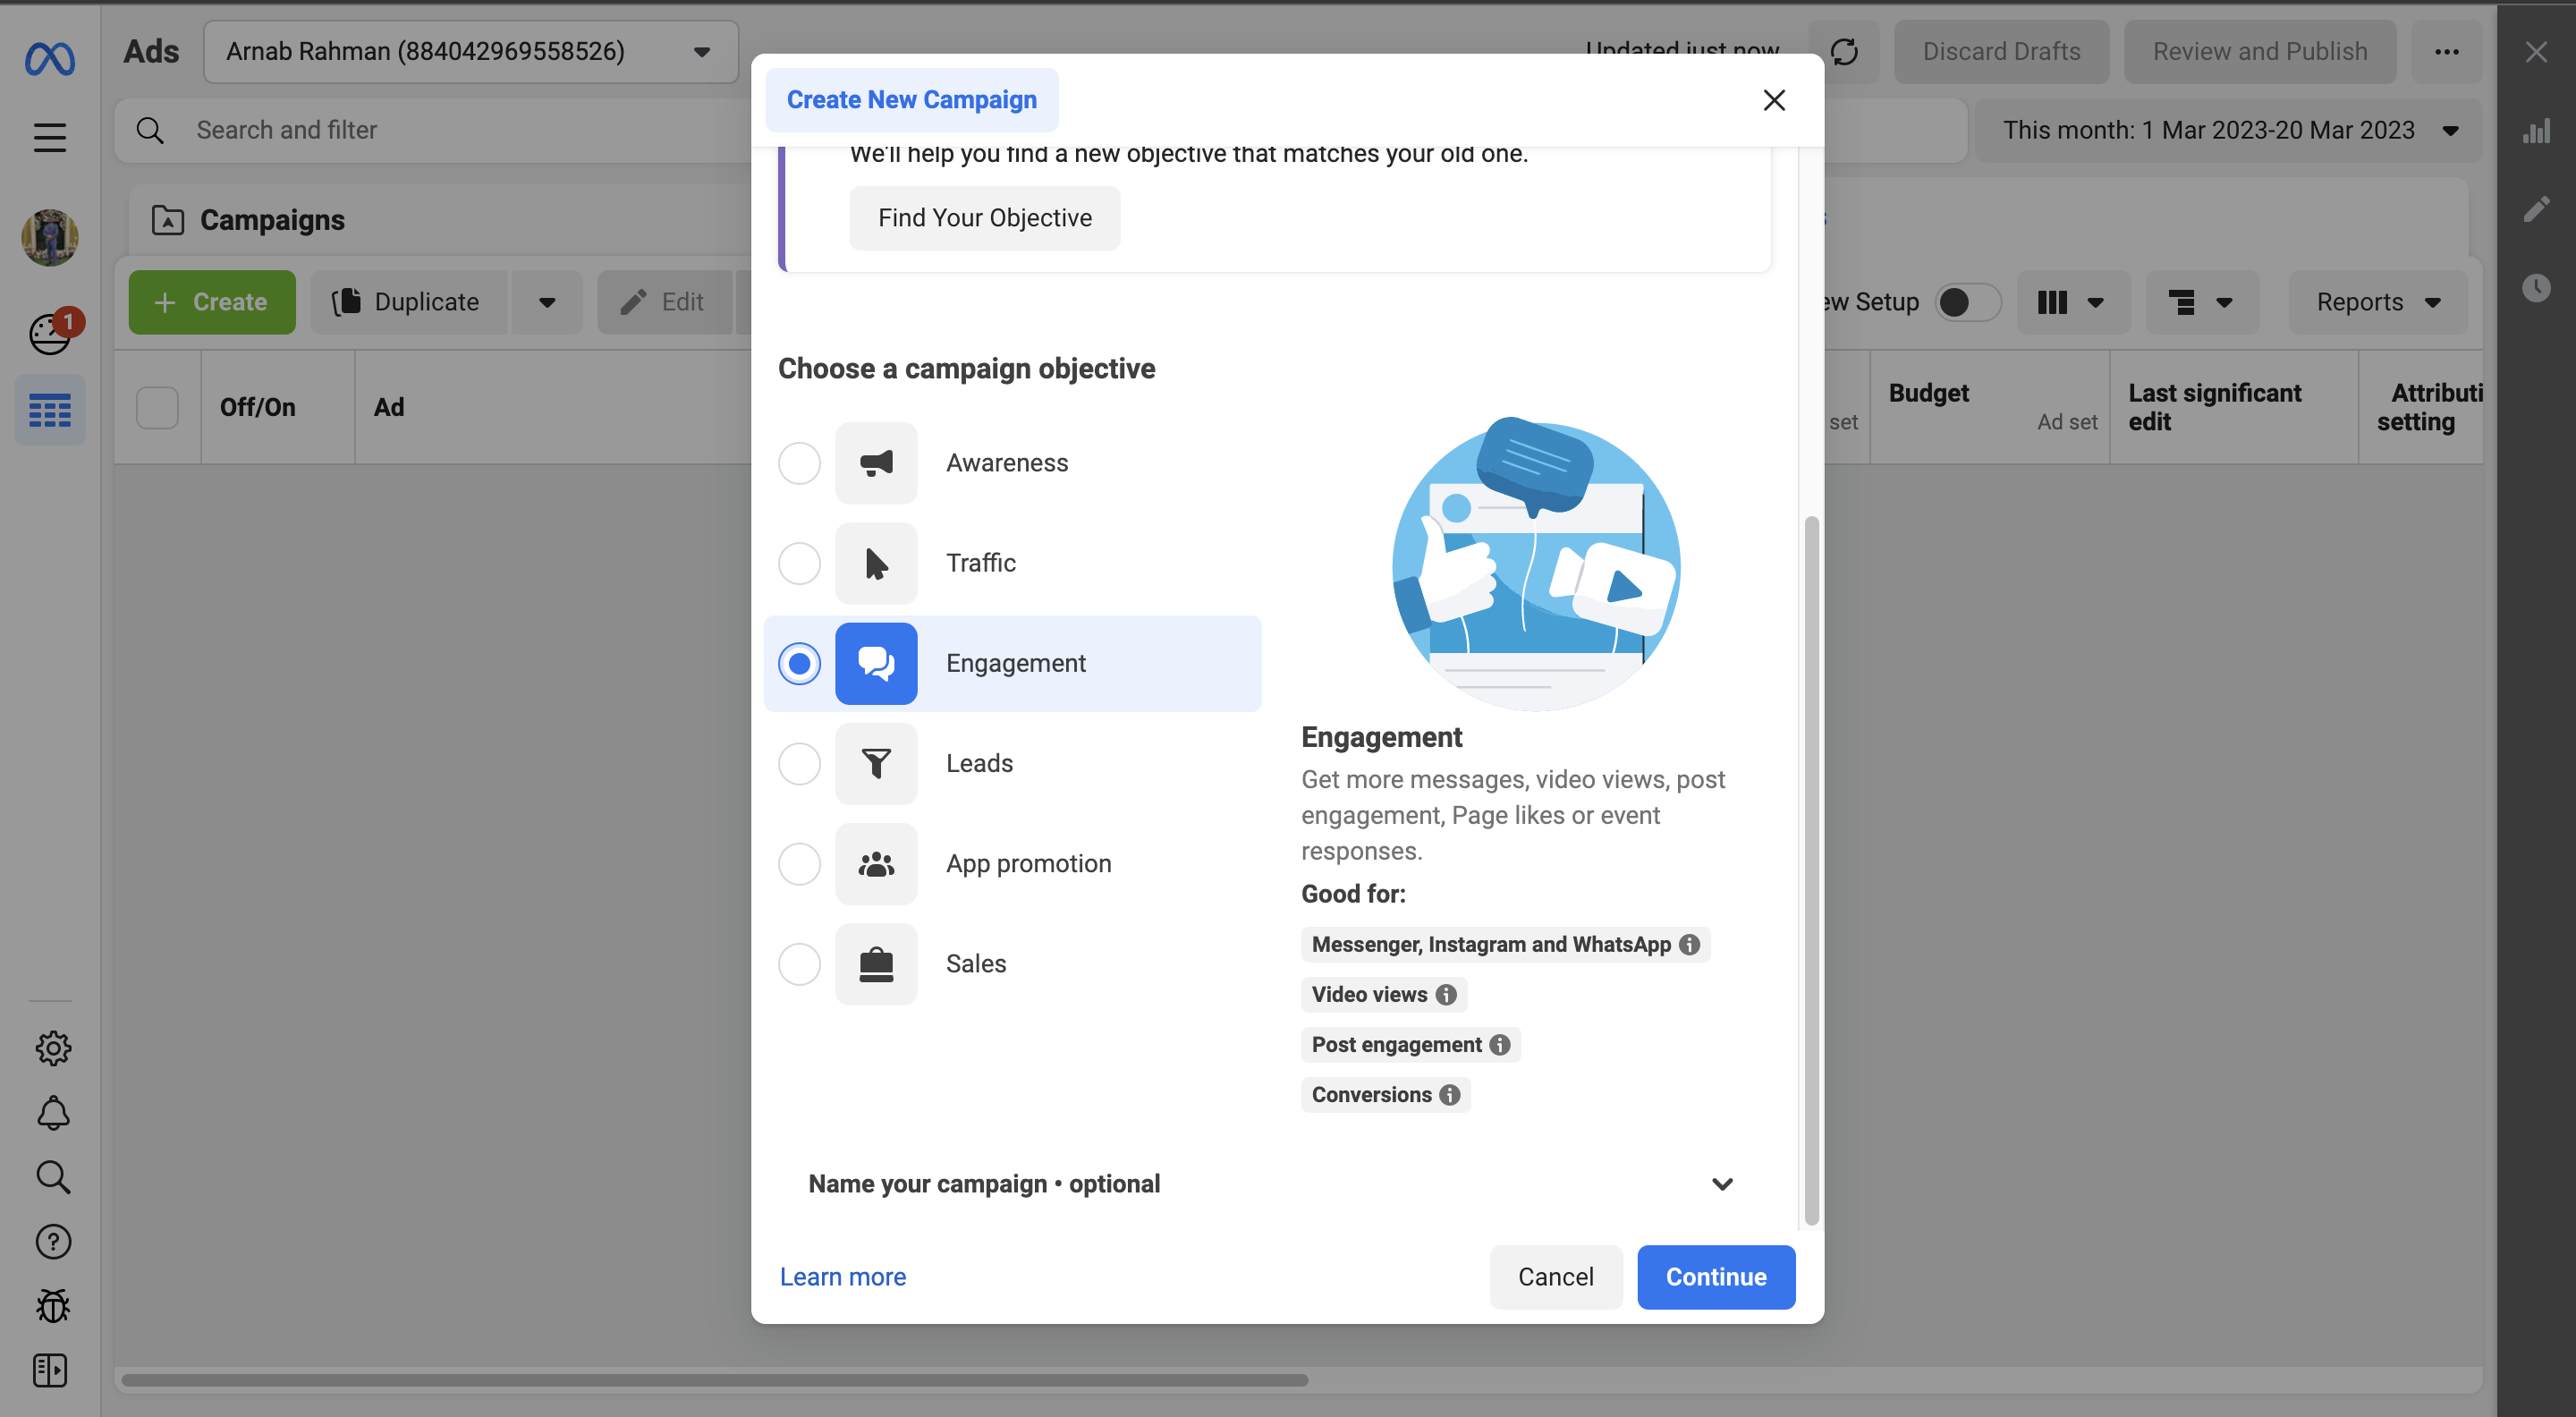Open the settings gear in sidebar
Image resolution: width=2576 pixels, height=1417 pixels.
(x=52, y=1048)
